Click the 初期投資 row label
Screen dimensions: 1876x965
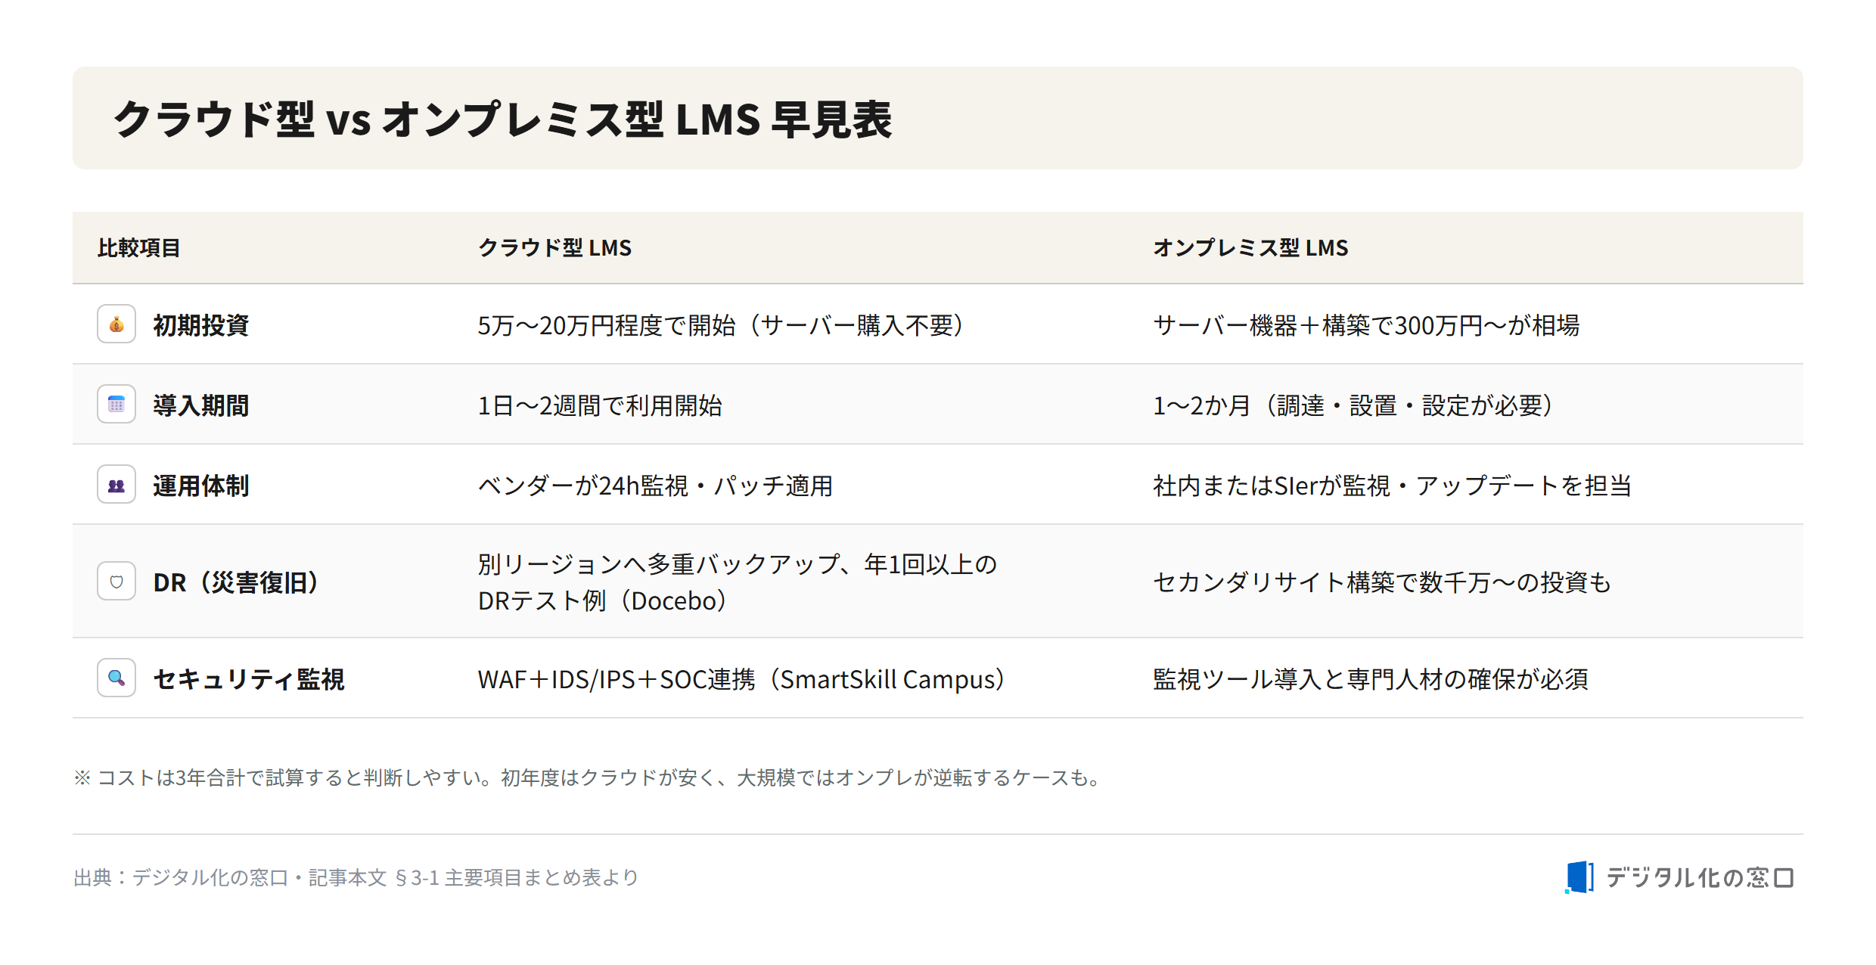pyautogui.click(x=201, y=325)
